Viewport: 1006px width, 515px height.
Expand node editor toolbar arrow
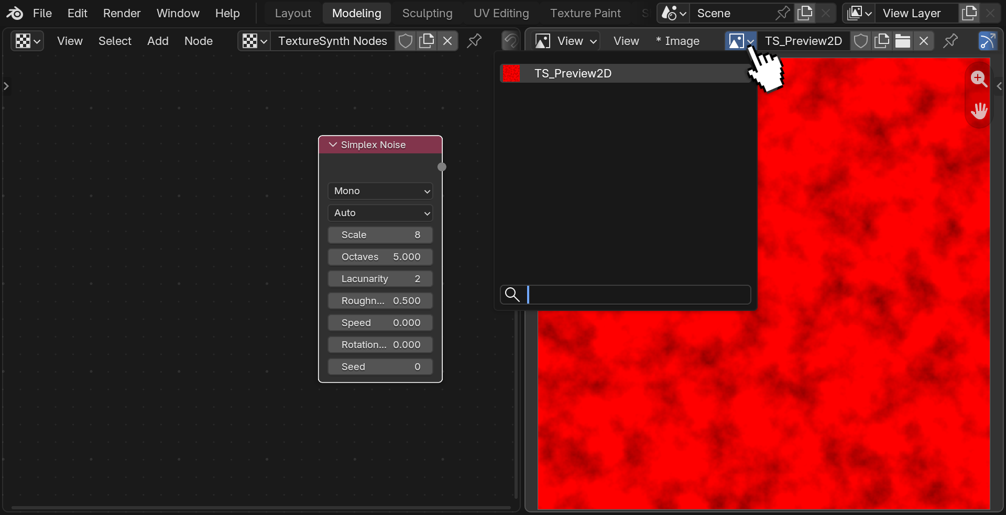click(6, 86)
